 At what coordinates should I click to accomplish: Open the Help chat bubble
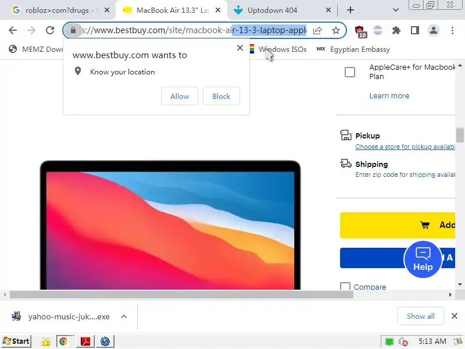pyautogui.click(x=423, y=259)
